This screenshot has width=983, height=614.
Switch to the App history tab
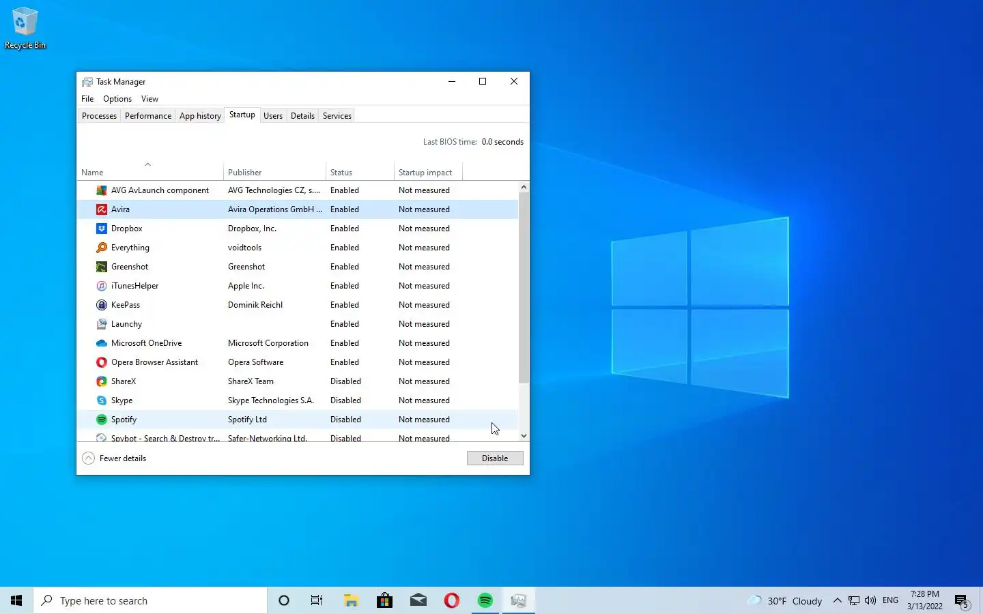(x=200, y=116)
